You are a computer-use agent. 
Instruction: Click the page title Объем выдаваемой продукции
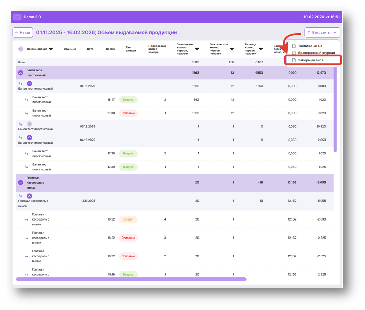pos(137,33)
